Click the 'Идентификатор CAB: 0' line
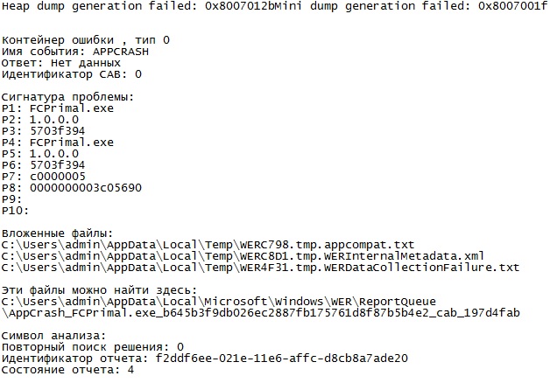 (71, 74)
